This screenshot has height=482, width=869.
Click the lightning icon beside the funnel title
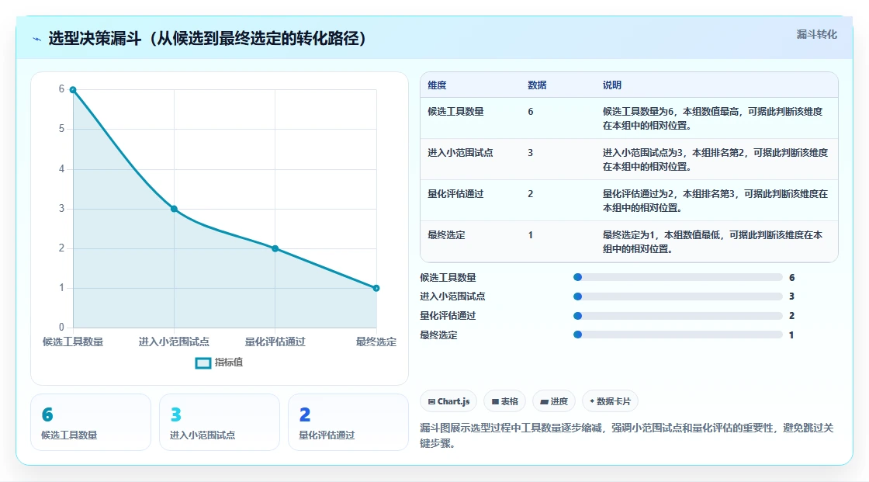coord(37,39)
